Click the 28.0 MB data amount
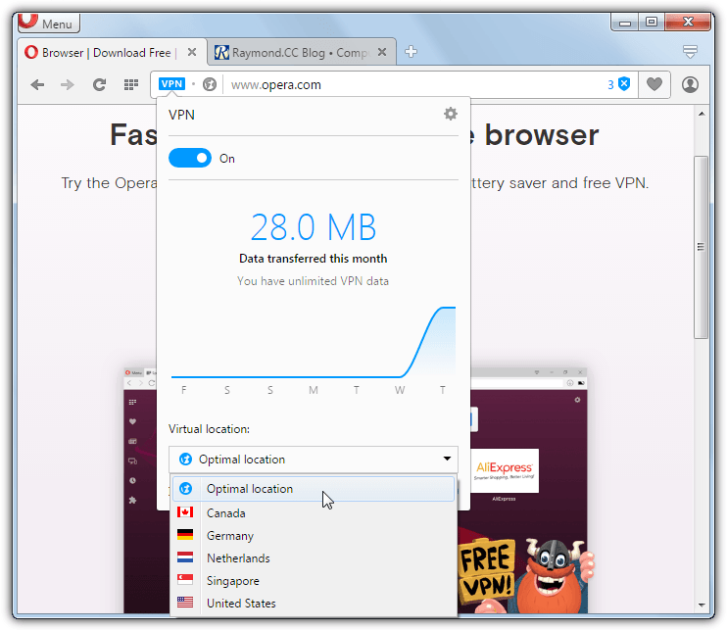This screenshot has width=727, height=630. click(x=314, y=227)
